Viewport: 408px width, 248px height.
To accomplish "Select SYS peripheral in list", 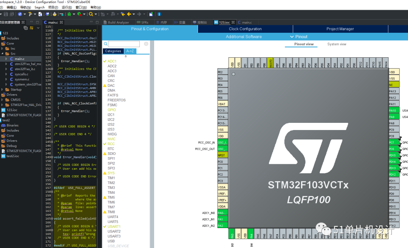I will coord(111,173).
